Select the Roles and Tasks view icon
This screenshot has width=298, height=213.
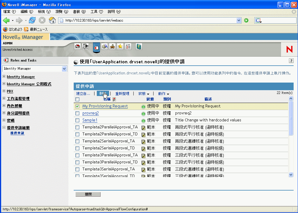tap(97, 48)
